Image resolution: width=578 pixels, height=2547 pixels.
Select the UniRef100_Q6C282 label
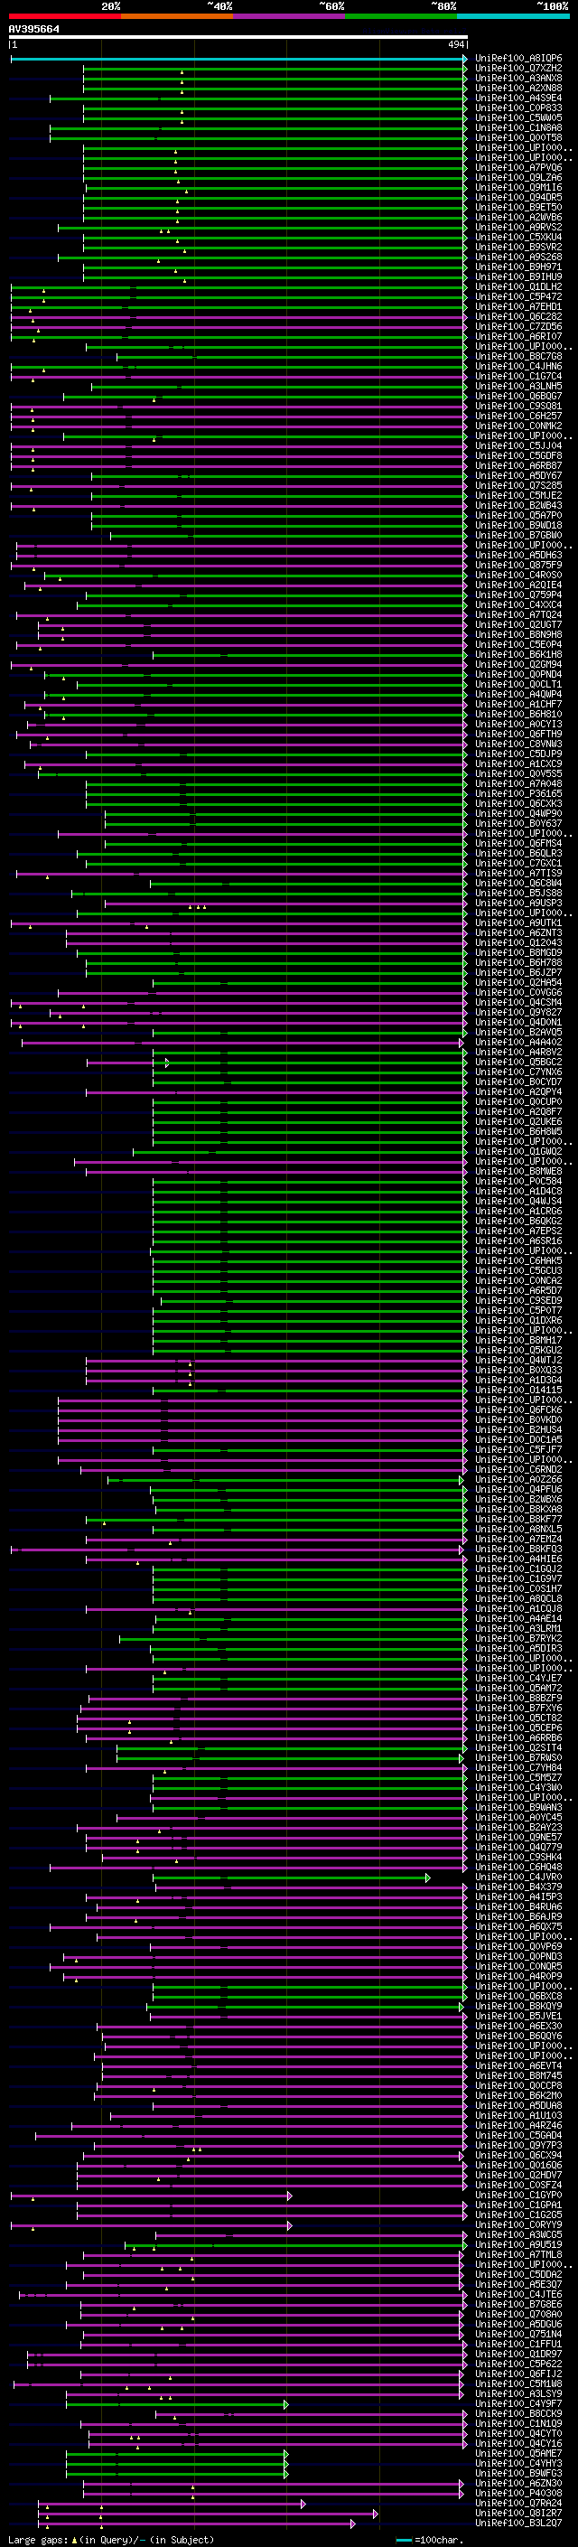point(518,316)
